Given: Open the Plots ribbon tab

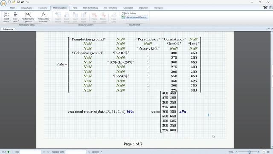Looking at the screenshot, I should 75,8.
